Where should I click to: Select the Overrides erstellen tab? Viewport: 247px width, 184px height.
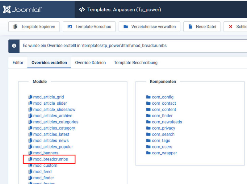49,63
